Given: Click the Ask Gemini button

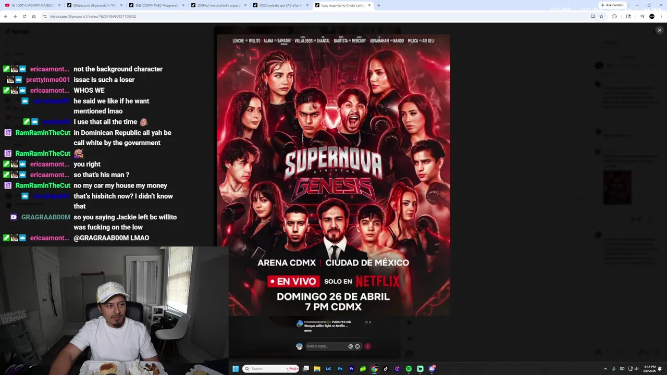Looking at the screenshot, I should [x=612, y=5].
